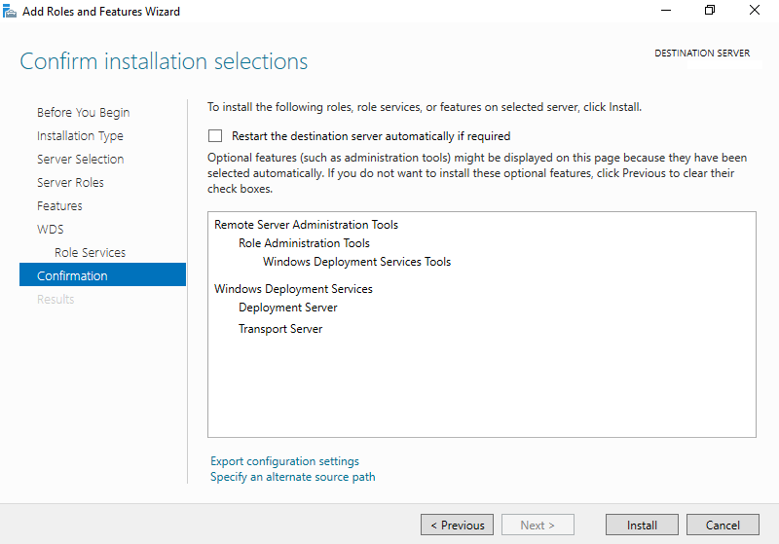The height and width of the screenshot is (544, 779).
Task: Go to Before You Begin step
Action: tap(83, 113)
